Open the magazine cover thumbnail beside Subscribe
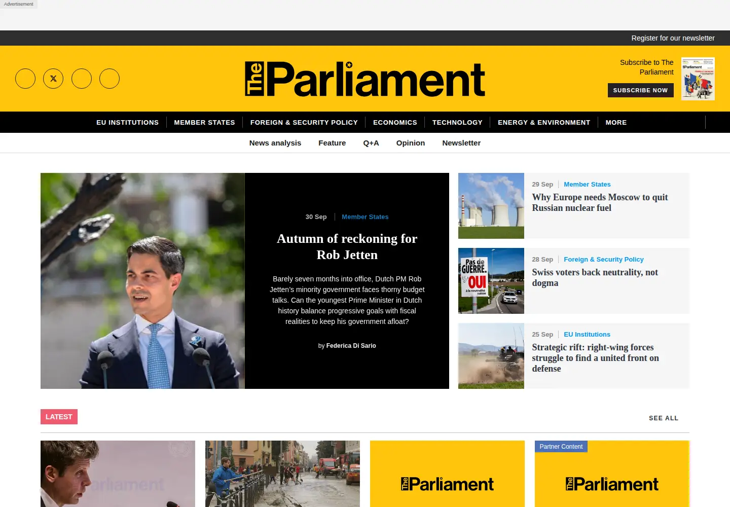The height and width of the screenshot is (507, 730). [698, 79]
